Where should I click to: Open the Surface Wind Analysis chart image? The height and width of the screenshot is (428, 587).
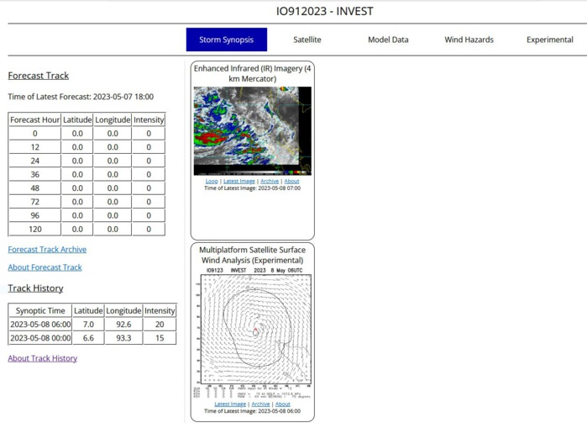tap(252, 332)
